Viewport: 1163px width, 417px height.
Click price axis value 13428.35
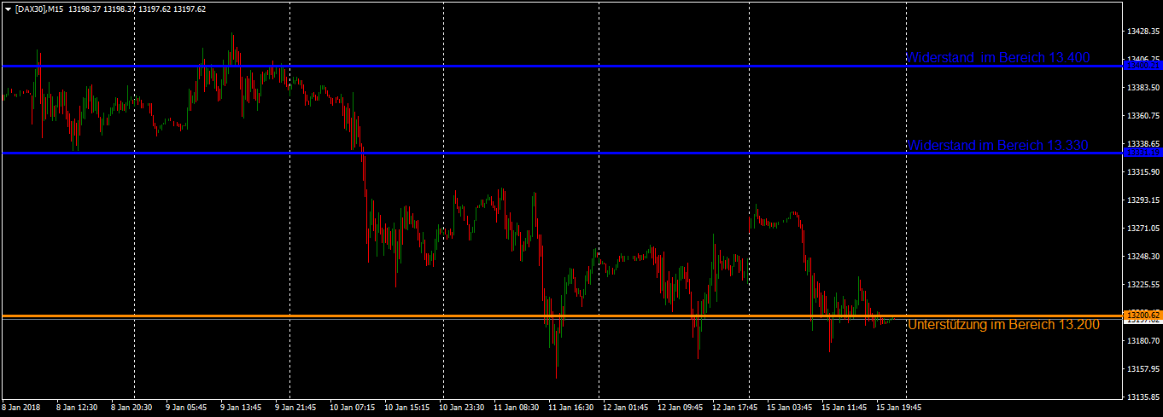[x=1143, y=32]
